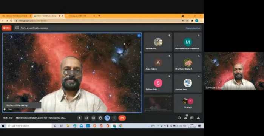Viewport: 264px width, 136px height.
Task: Click Stop presenting
Action: point(193,28)
